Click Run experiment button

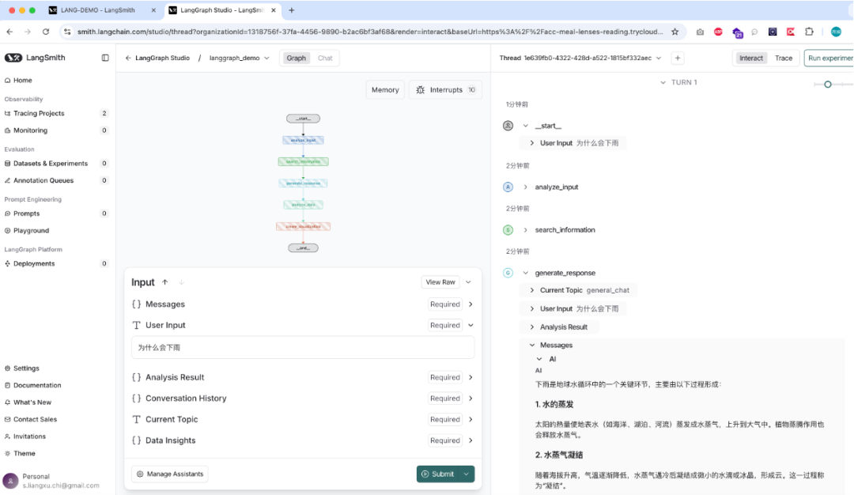[x=829, y=58]
